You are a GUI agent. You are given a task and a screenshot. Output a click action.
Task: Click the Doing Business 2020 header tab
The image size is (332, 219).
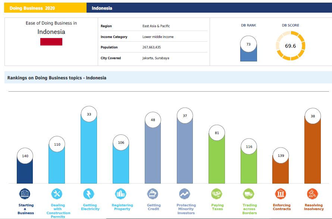(x=43, y=8)
